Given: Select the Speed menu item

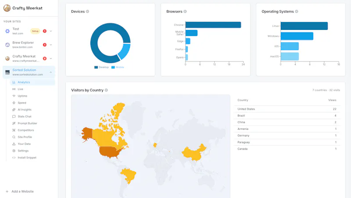Looking at the screenshot, I should point(32,103).
